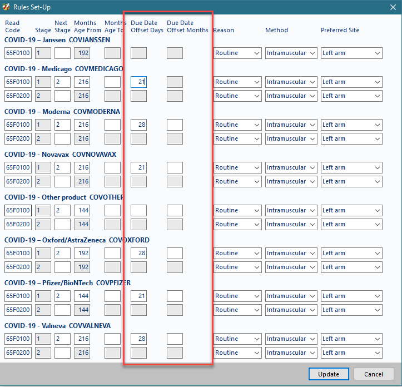This screenshot has width=402, height=387.
Task: Click Months Age To field for Medicago stage 1
Action: pos(112,82)
